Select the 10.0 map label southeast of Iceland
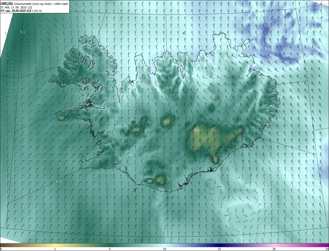The height and width of the screenshot is (251, 329). coord(259,206)
